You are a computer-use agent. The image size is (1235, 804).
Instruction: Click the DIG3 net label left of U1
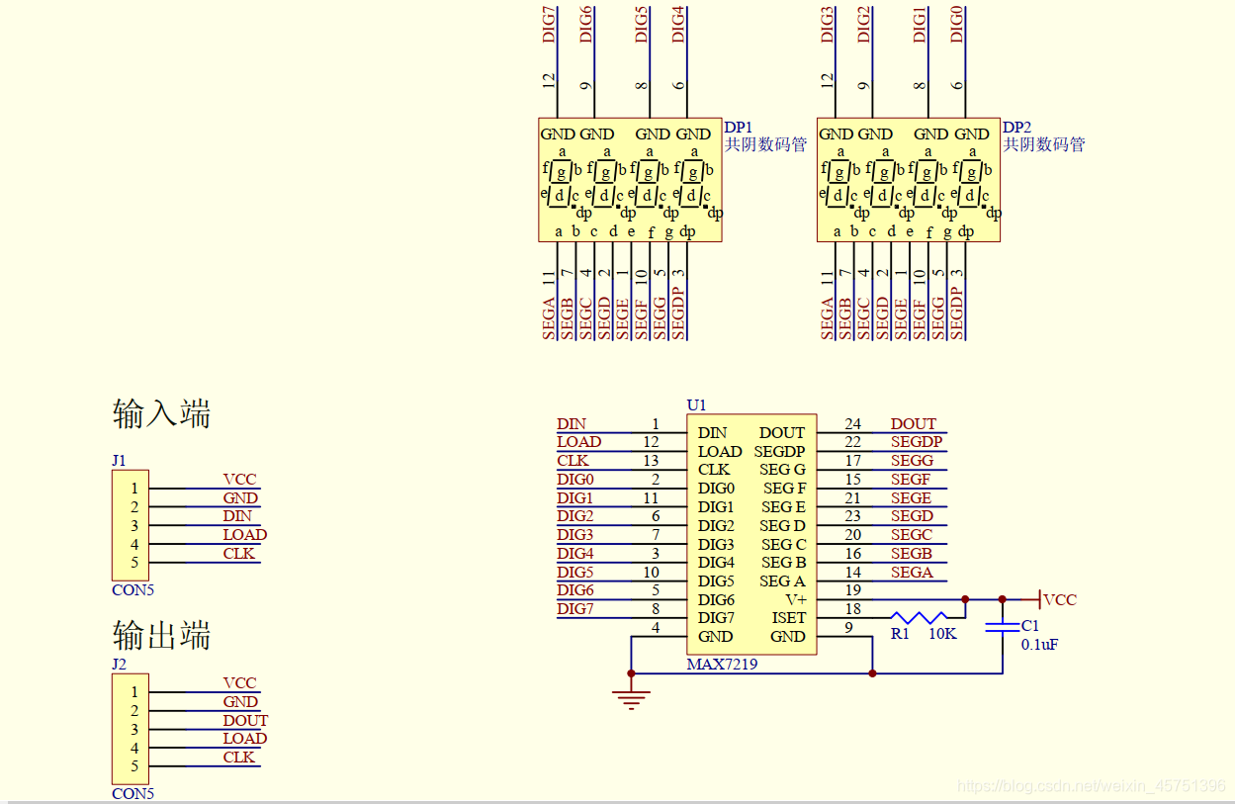click(x=575, y=535)
